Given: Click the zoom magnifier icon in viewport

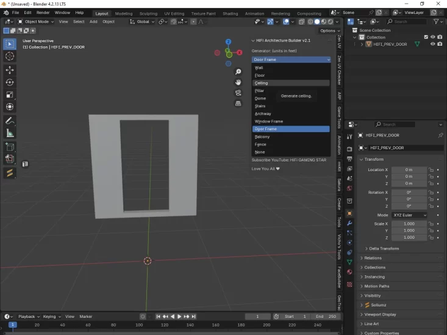Looking at the screenshot, I should [238, 72].
